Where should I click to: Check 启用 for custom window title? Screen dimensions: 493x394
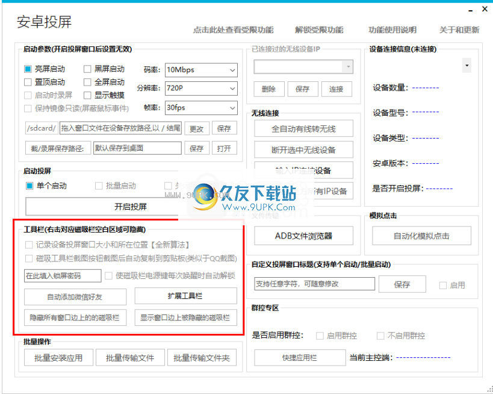(x=442, y=286)
